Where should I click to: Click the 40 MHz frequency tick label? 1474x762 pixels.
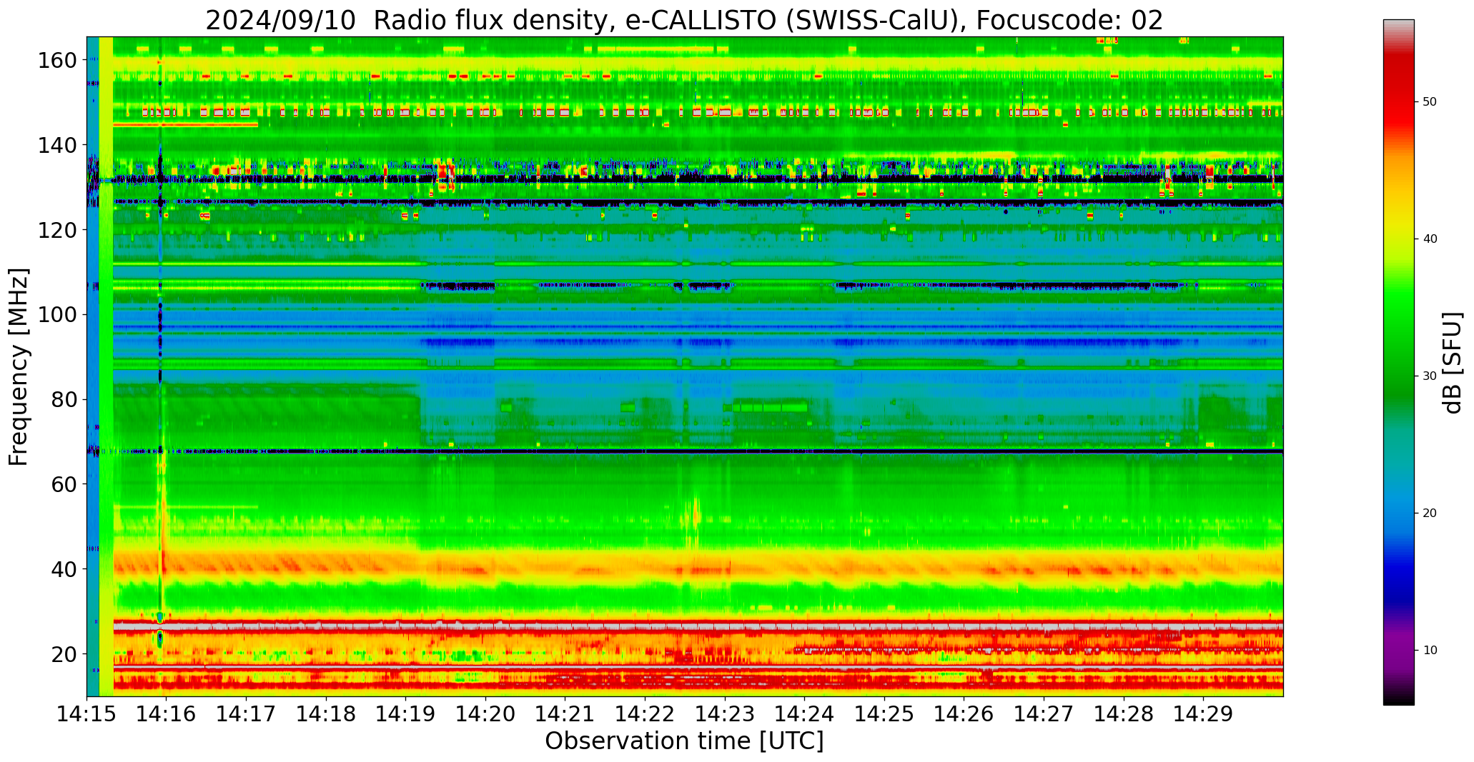click(x=64, y=569)
